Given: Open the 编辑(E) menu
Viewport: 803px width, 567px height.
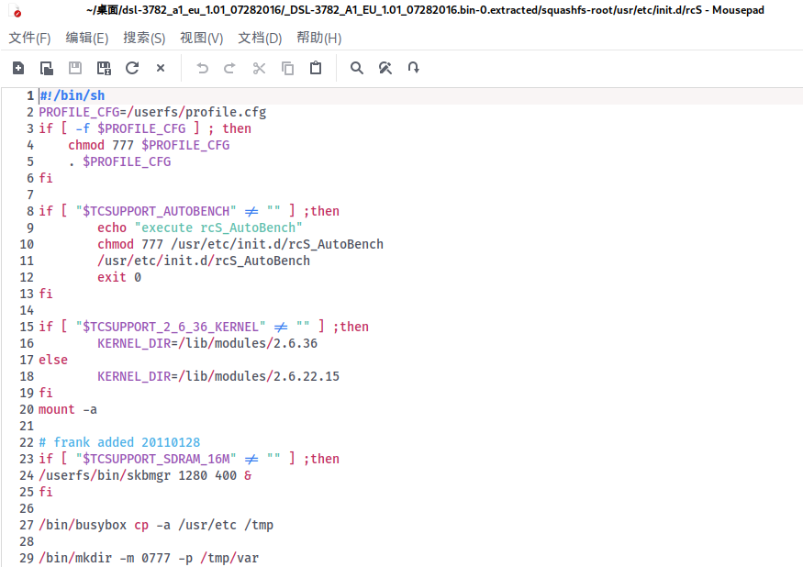Looking at the screenshot, I should pos(87,38).
